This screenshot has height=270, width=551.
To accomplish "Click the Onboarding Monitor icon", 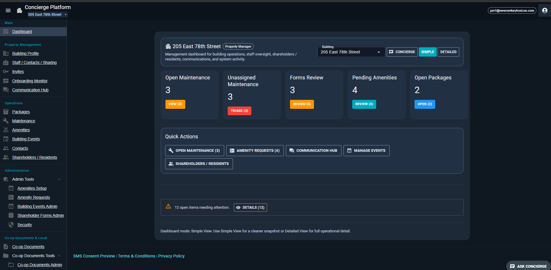I will pos(6,81).
